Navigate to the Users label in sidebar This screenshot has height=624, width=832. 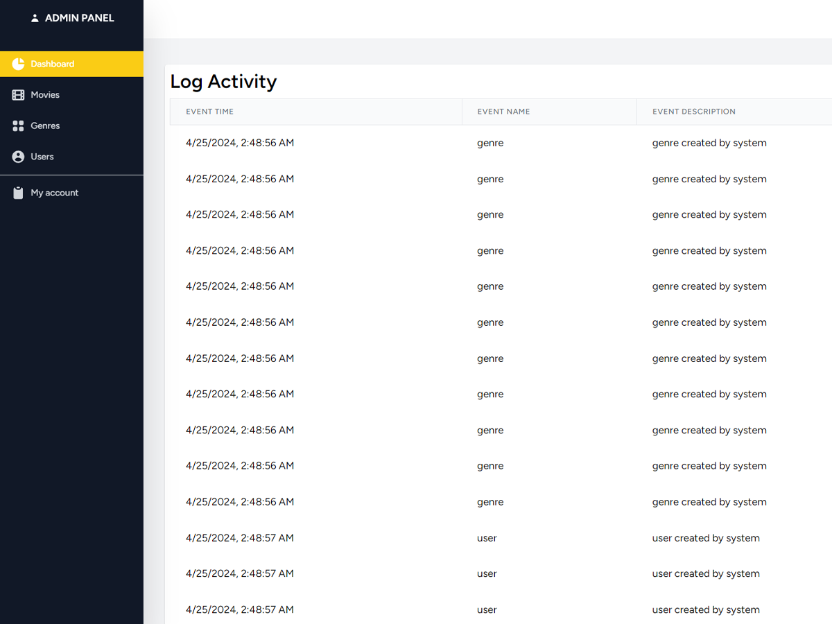[x=42, y=157]
